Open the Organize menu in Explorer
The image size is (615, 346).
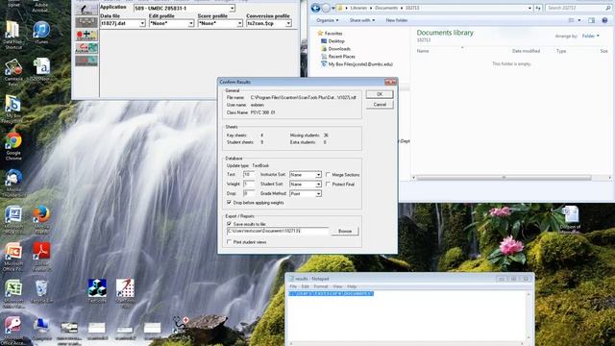[x=327, y=20]
